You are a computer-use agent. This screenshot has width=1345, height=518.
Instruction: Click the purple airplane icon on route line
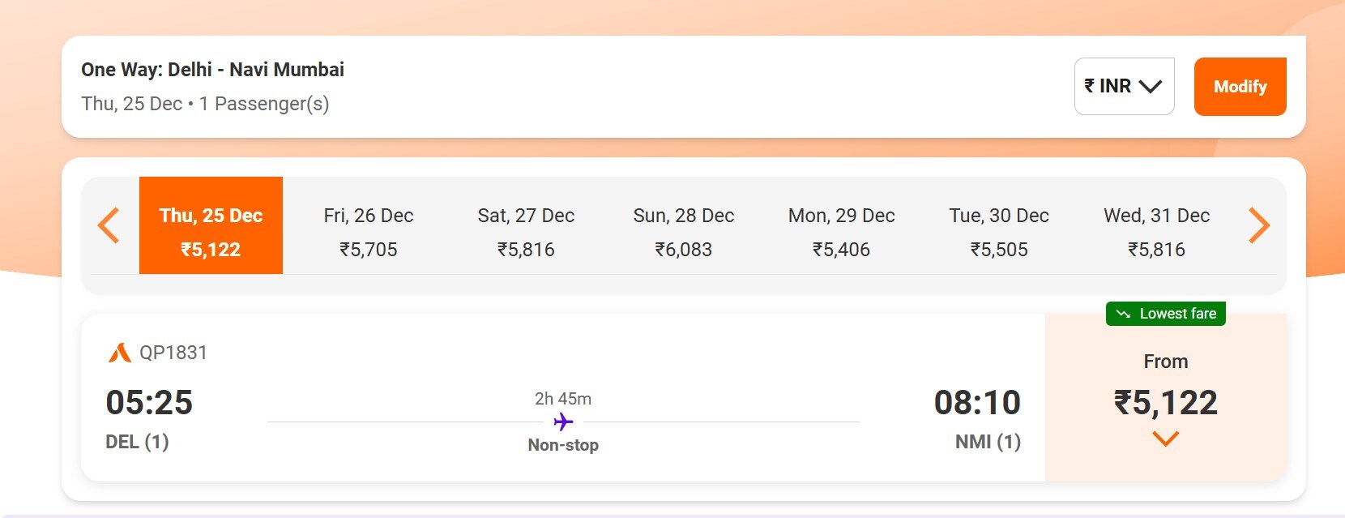563,422
